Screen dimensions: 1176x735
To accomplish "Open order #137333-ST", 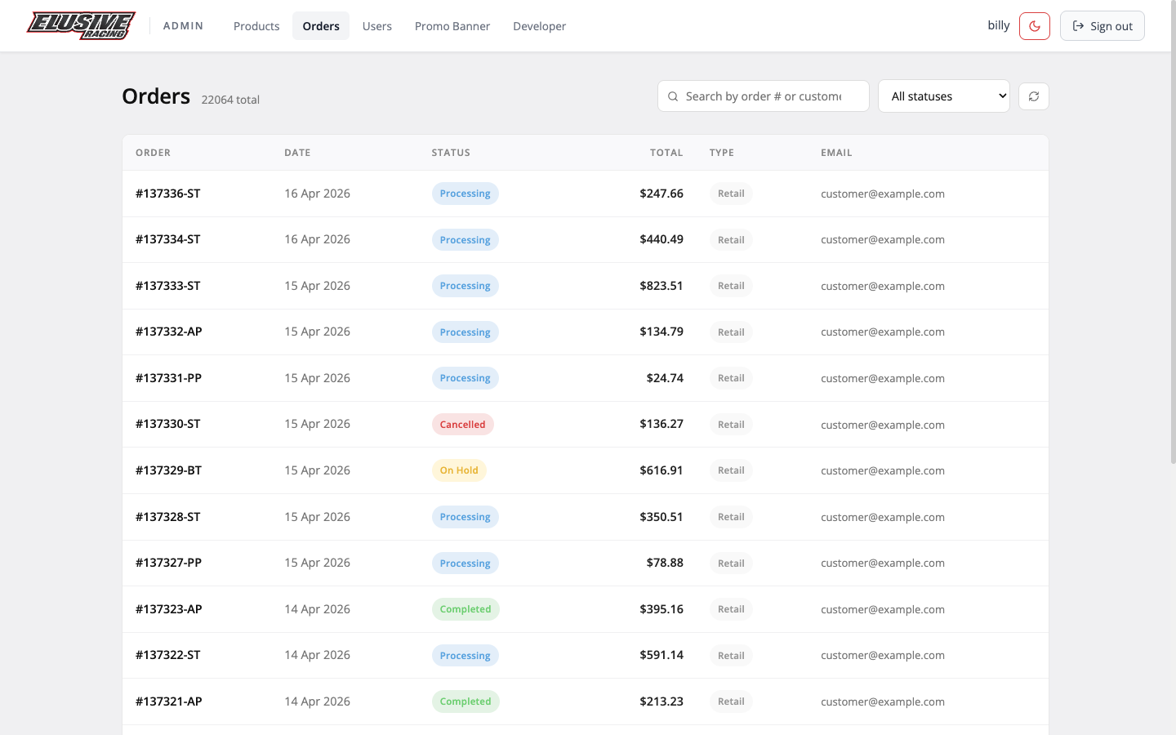I will (168, 286).
